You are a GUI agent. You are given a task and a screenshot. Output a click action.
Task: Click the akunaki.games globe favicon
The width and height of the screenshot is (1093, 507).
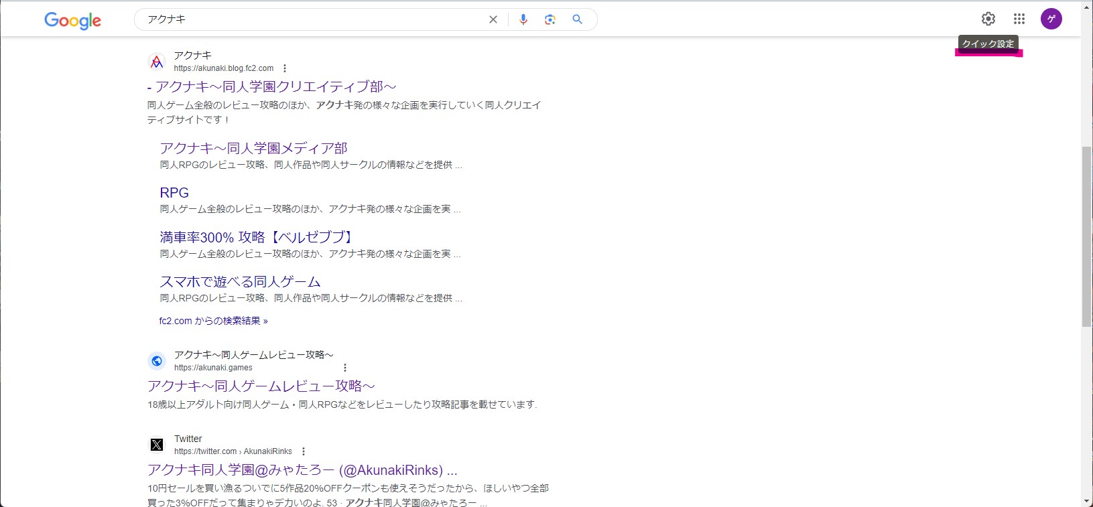tap(157, 361)
